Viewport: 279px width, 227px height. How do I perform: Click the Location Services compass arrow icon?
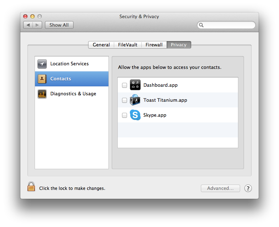pyautogui.click(x=42, y=64)
